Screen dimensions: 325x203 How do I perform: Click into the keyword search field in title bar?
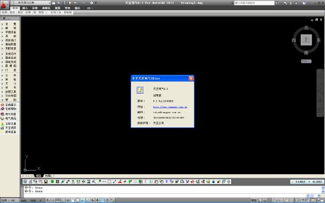[254, 3]
